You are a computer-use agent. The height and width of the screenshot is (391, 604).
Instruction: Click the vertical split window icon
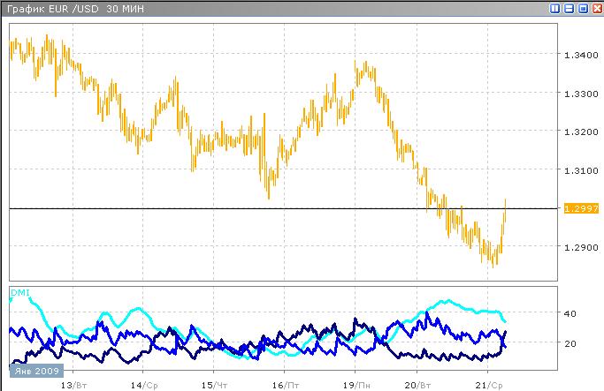click(554, 8)
